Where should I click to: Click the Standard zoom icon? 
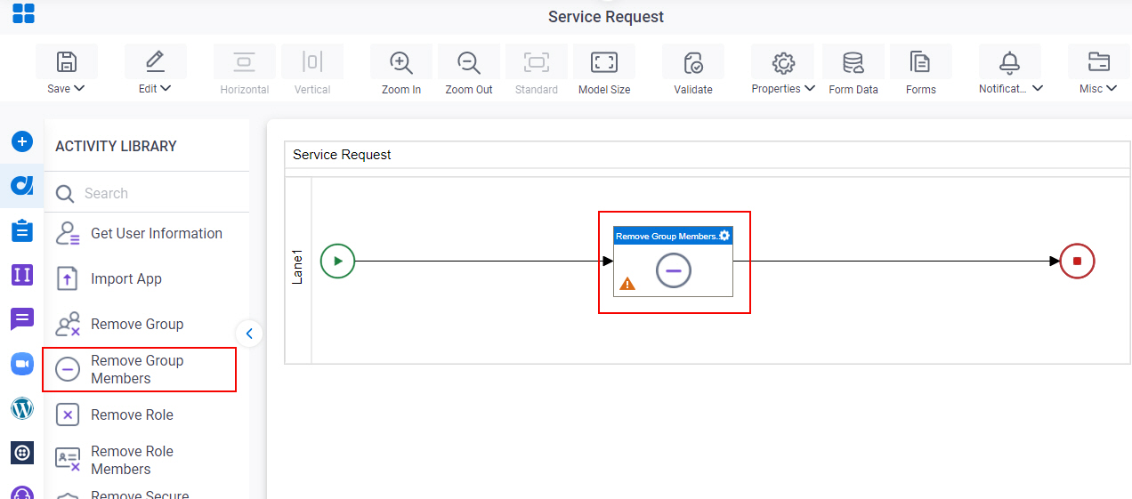tap(537, 61)
